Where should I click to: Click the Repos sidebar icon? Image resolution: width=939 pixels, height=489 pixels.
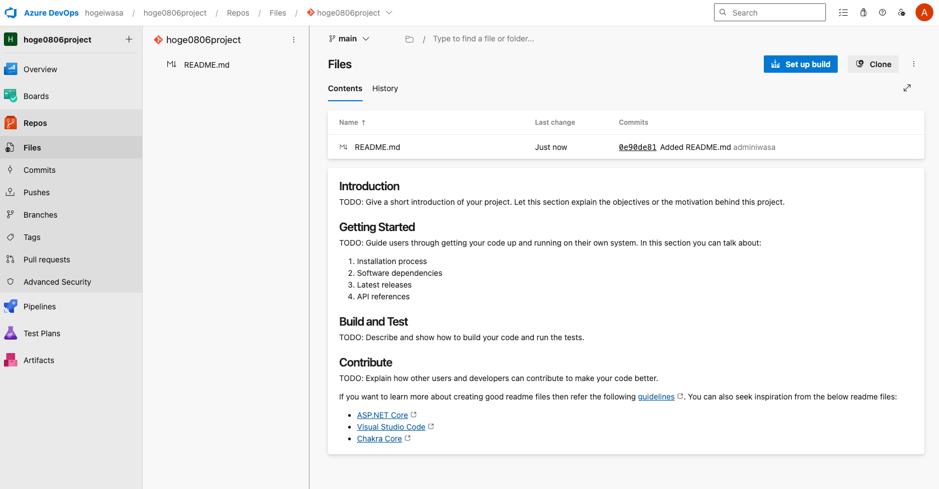point(11,123)
